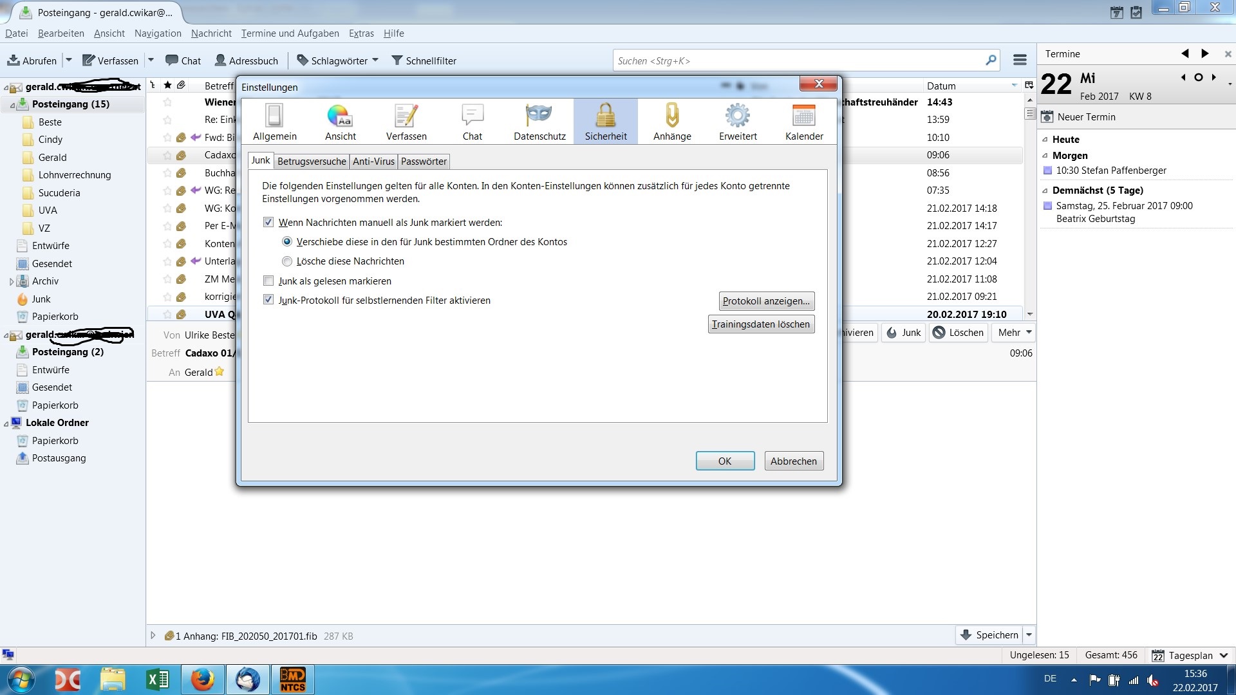Viewport: 1236px width, 695px height.
Task: Click the Suchen search field
Action: click(x=798, y=60)
